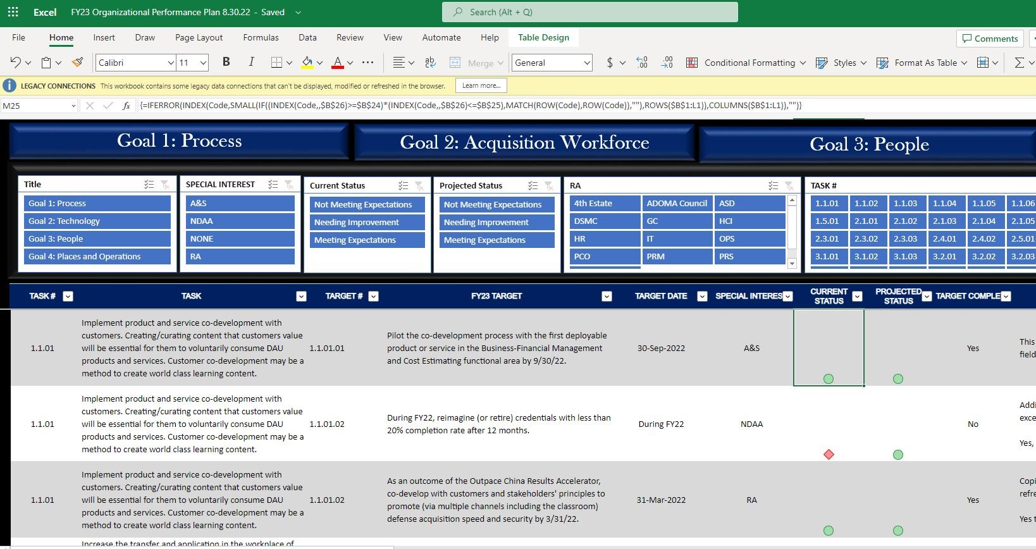Clear filter on Projected Status slicer
This screenshot has height=549, width=1036.
[549, 185]
